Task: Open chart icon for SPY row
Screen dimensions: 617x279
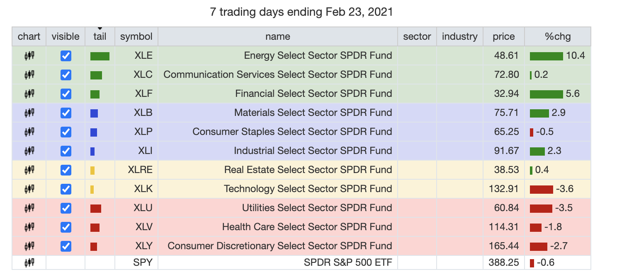Action: click(29, 262)
